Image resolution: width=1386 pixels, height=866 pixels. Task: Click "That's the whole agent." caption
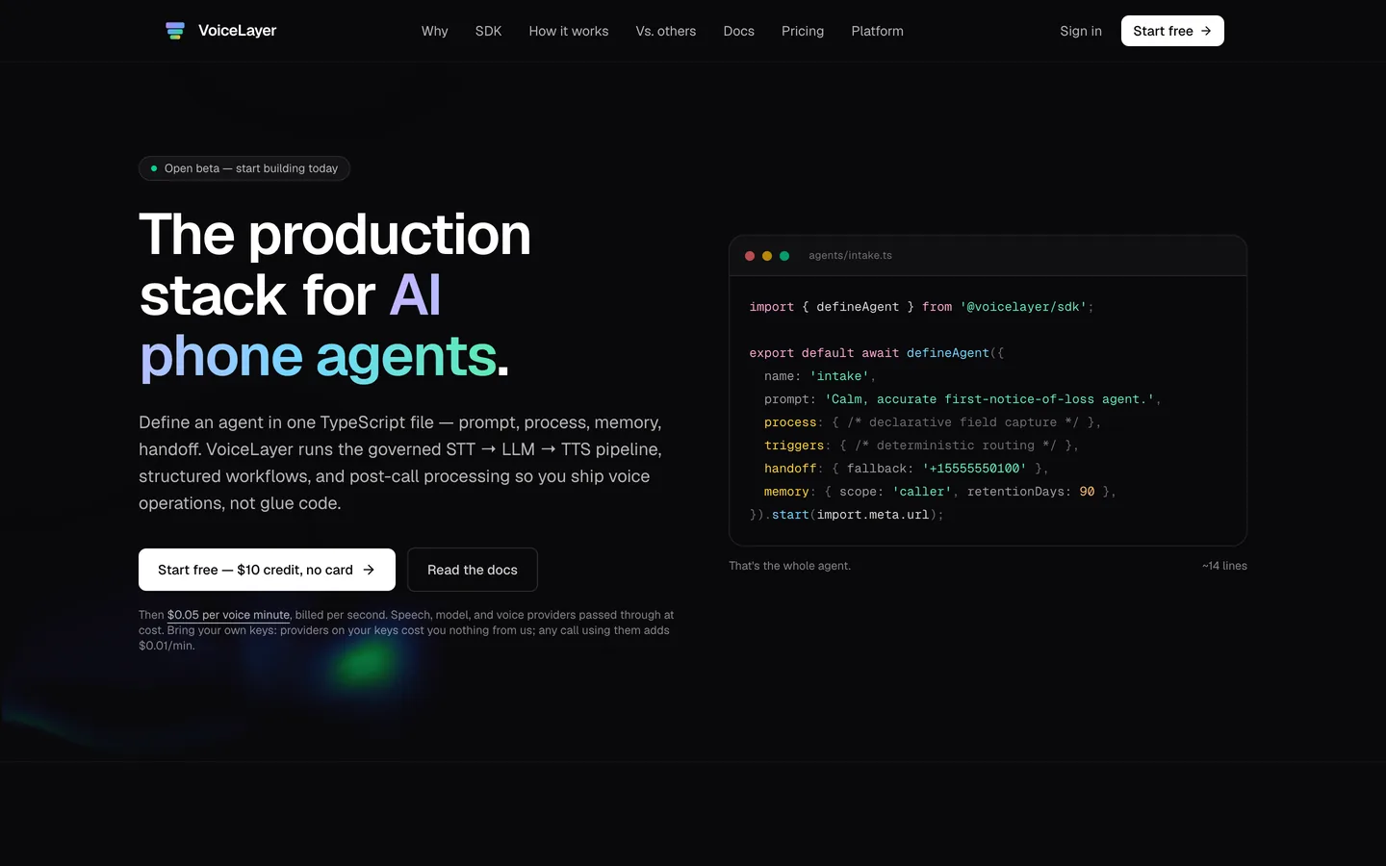point(789,566)
